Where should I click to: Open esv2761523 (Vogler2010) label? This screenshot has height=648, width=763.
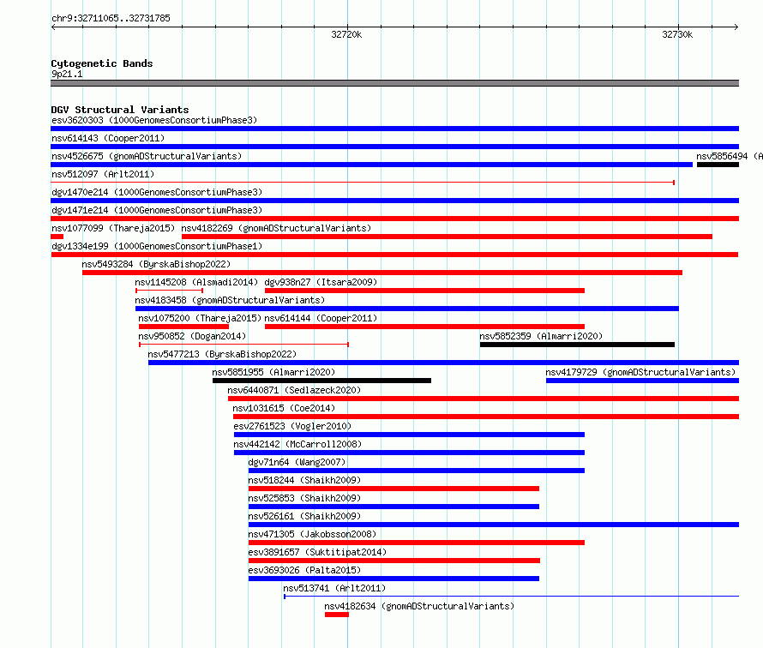(292, 426)
